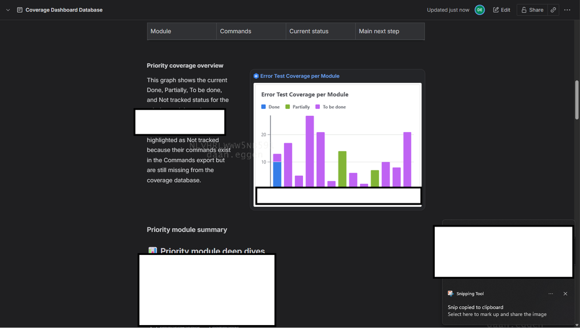Screen dimensions: 580x328
Task: Open the page more options menu
Action: tap(567, 10)
